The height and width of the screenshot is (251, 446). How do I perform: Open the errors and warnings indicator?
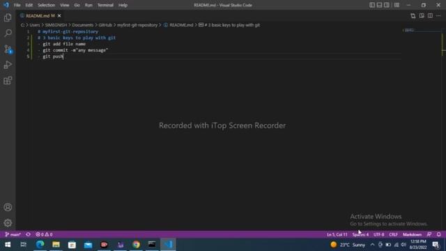click(x=44, y=234)
